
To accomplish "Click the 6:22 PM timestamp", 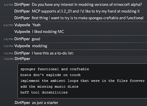I will pos(8,25).
